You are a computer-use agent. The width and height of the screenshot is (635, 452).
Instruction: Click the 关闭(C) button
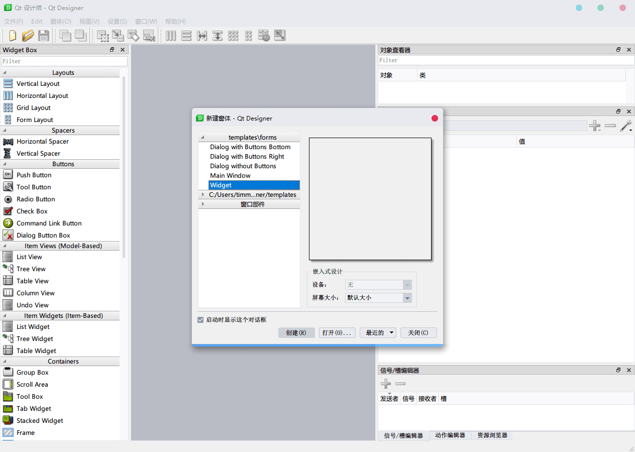418,332
